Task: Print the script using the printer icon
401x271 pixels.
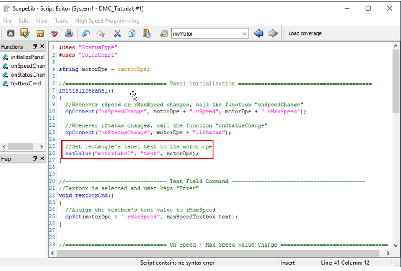Action: tap(69, 33)
